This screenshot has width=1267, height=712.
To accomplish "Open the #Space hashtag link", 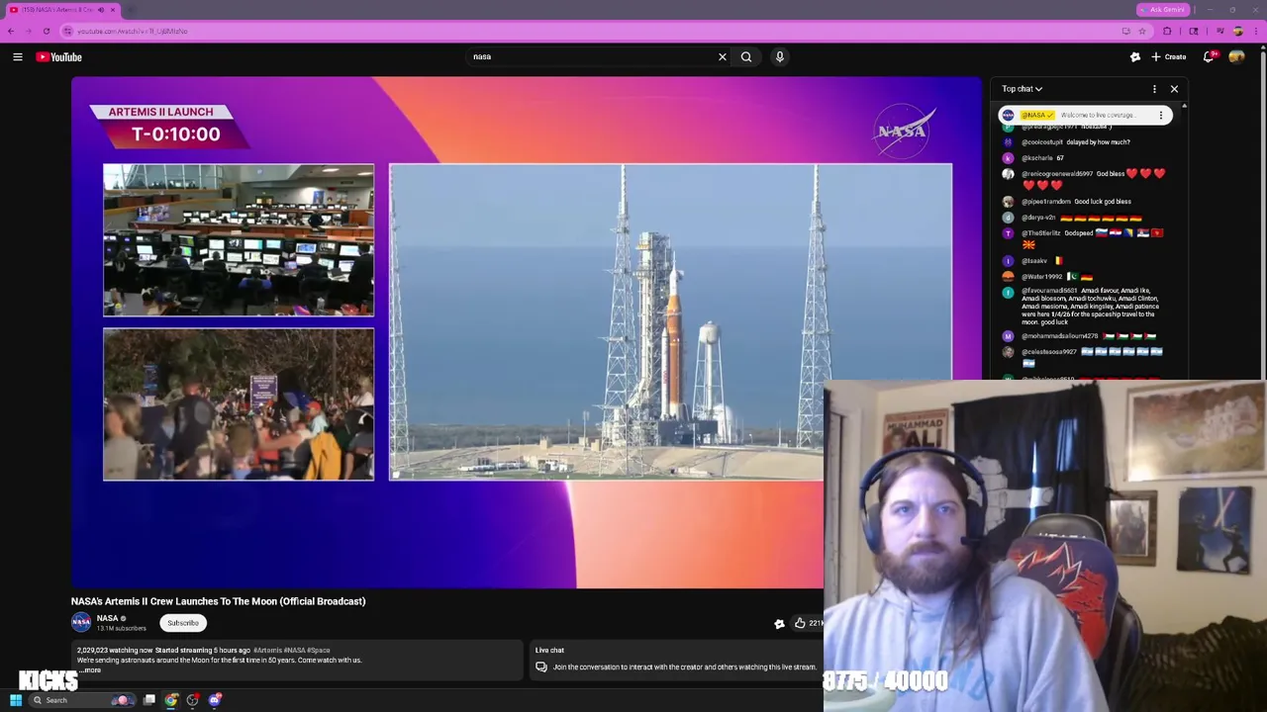I will [x=319, y=650].
